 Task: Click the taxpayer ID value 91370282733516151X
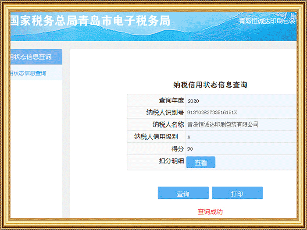tap(212, 113)
